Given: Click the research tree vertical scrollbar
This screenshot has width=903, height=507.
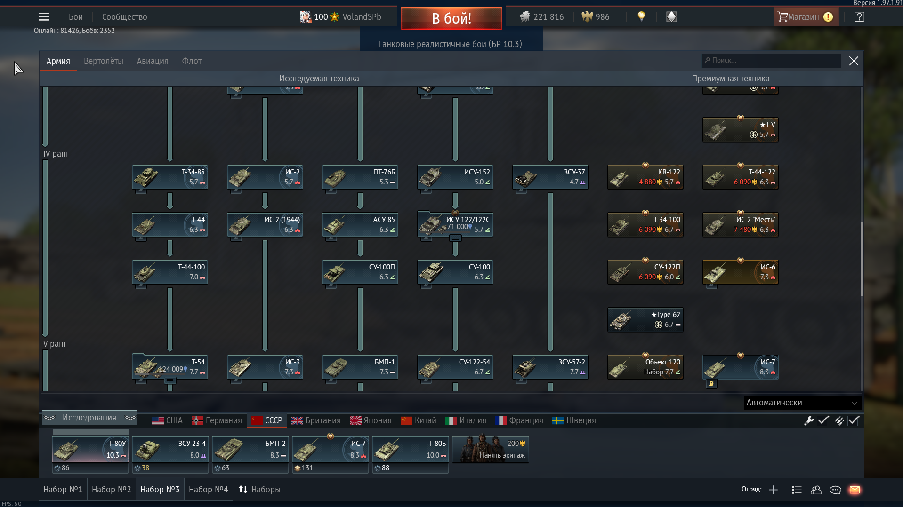Looking at the screenshot, I should (x=862, y=259).
